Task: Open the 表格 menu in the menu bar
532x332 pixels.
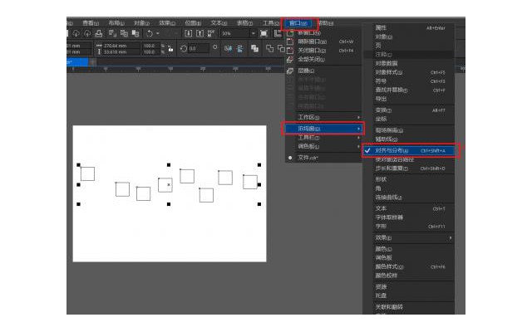Action: click(x=244, y=23)
